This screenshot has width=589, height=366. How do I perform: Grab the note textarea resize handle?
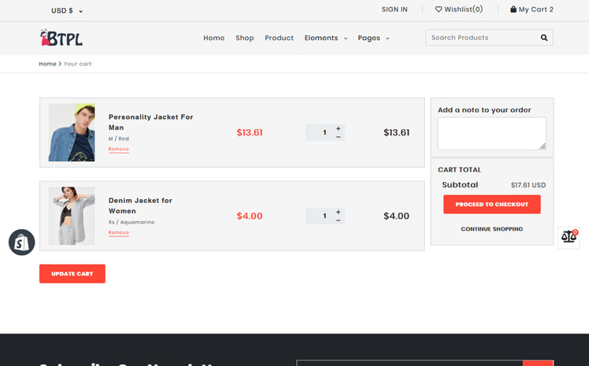543,146
